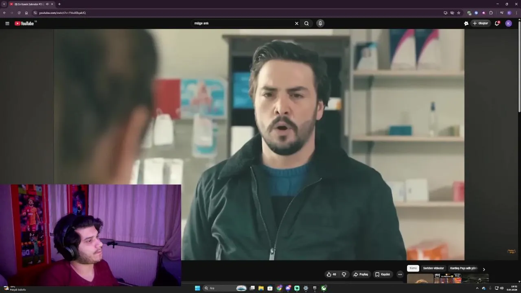The width and height of the screenshot is (521, 293).
Task: Mute the tab via speaker icon
Action: pyautogui.click(x=47, y=4)
